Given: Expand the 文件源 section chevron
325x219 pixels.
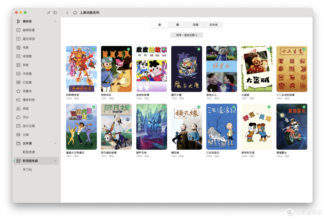Looking at the screenshot, I should click(55, 143).
